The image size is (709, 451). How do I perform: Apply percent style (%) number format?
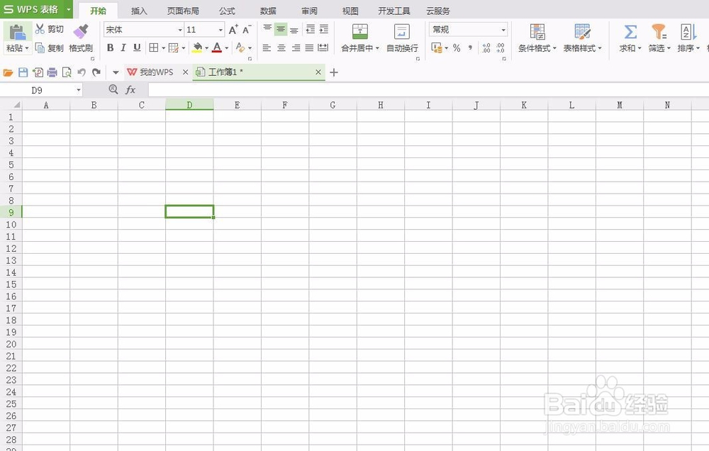pyautogui.click(x=457, y=48)
